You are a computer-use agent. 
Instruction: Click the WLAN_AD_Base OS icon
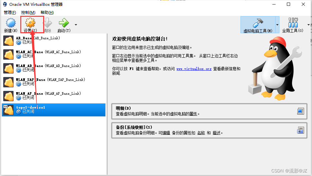tap(9, 68)
